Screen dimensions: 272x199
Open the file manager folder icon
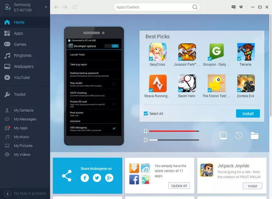(x=255, y=136)
